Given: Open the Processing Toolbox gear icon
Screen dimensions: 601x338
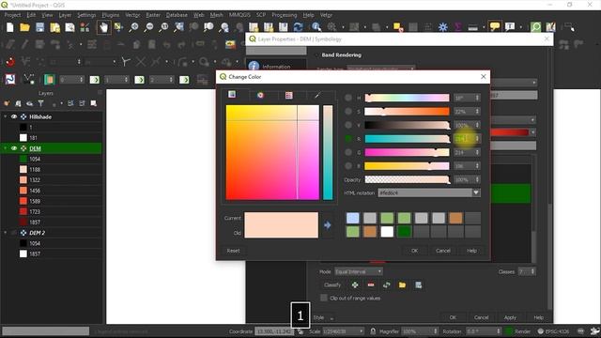Looking at the screenshot, I should 443,27.
